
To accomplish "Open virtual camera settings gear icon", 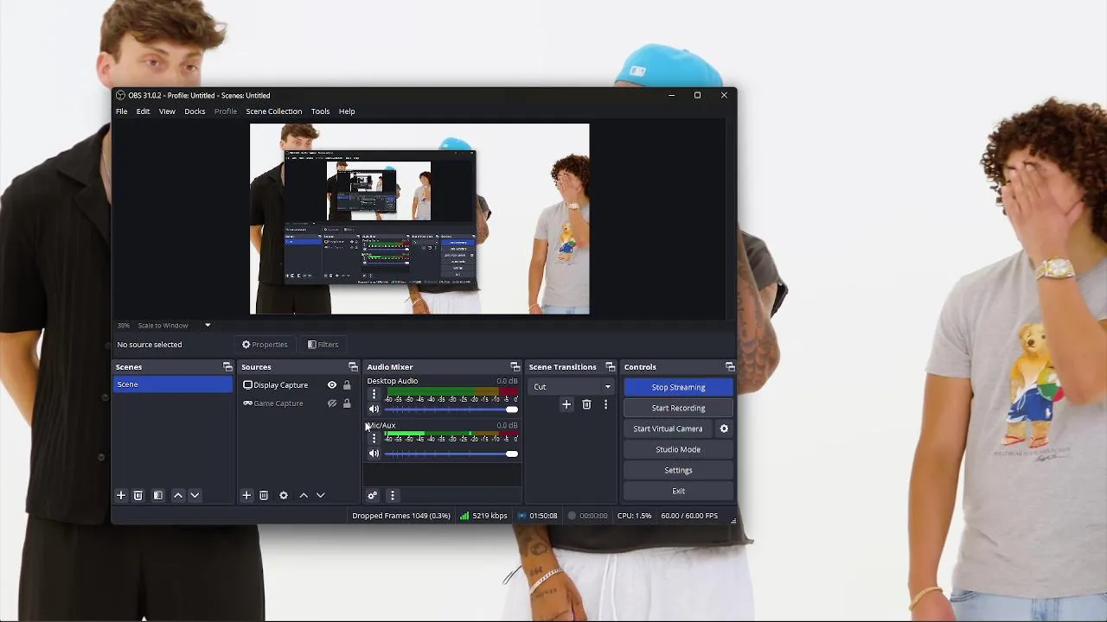I will click(724, 428).
